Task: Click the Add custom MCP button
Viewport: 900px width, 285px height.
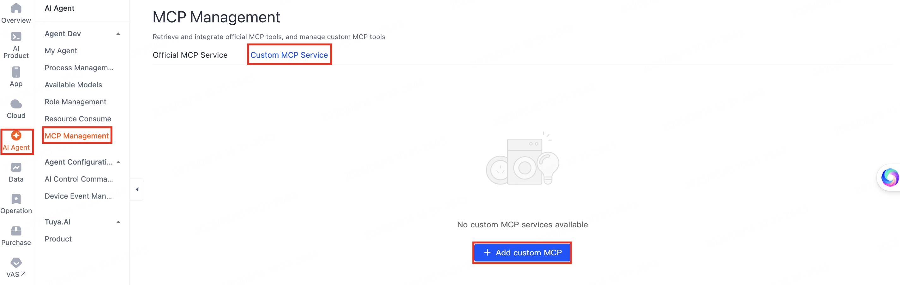Action: [x=522, y=253]
